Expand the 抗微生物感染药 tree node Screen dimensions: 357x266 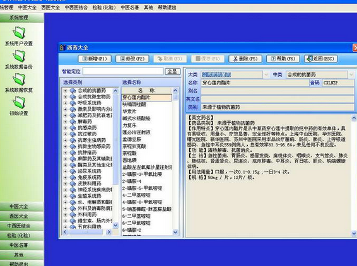coord(66,146)
